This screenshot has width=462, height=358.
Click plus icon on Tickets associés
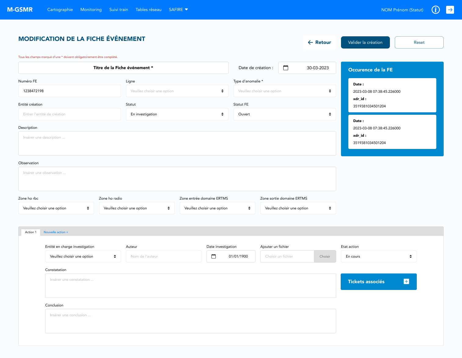(406, 281)
